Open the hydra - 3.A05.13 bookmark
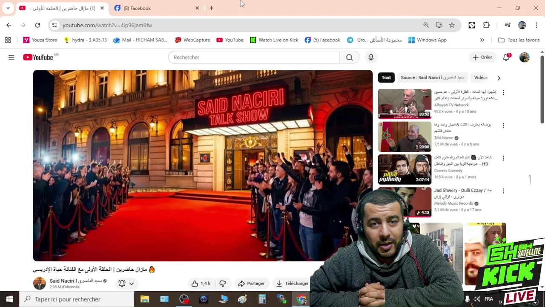545x307 pixels. [85, 40]
